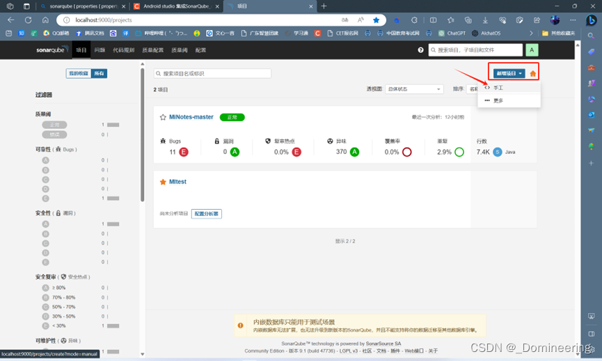The width and height of the screenshot is (602, 361).
Task: Reload the page with the refresh icon
Action: (x=28, y=20)
